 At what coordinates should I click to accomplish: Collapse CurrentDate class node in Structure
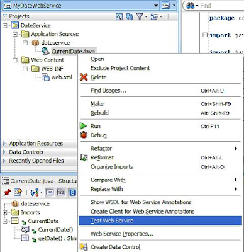4,221
